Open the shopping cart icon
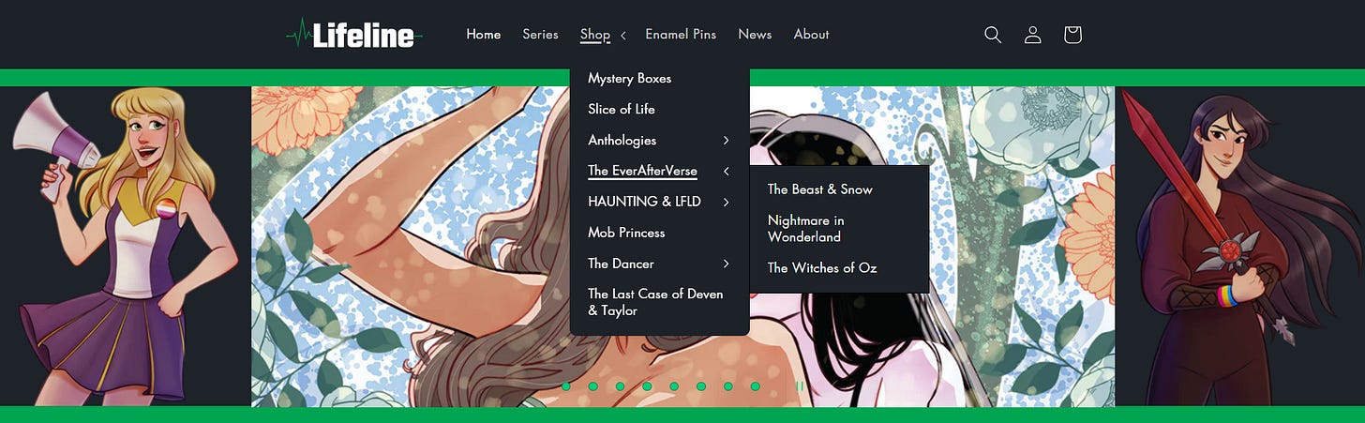 tap(1072, 35)
